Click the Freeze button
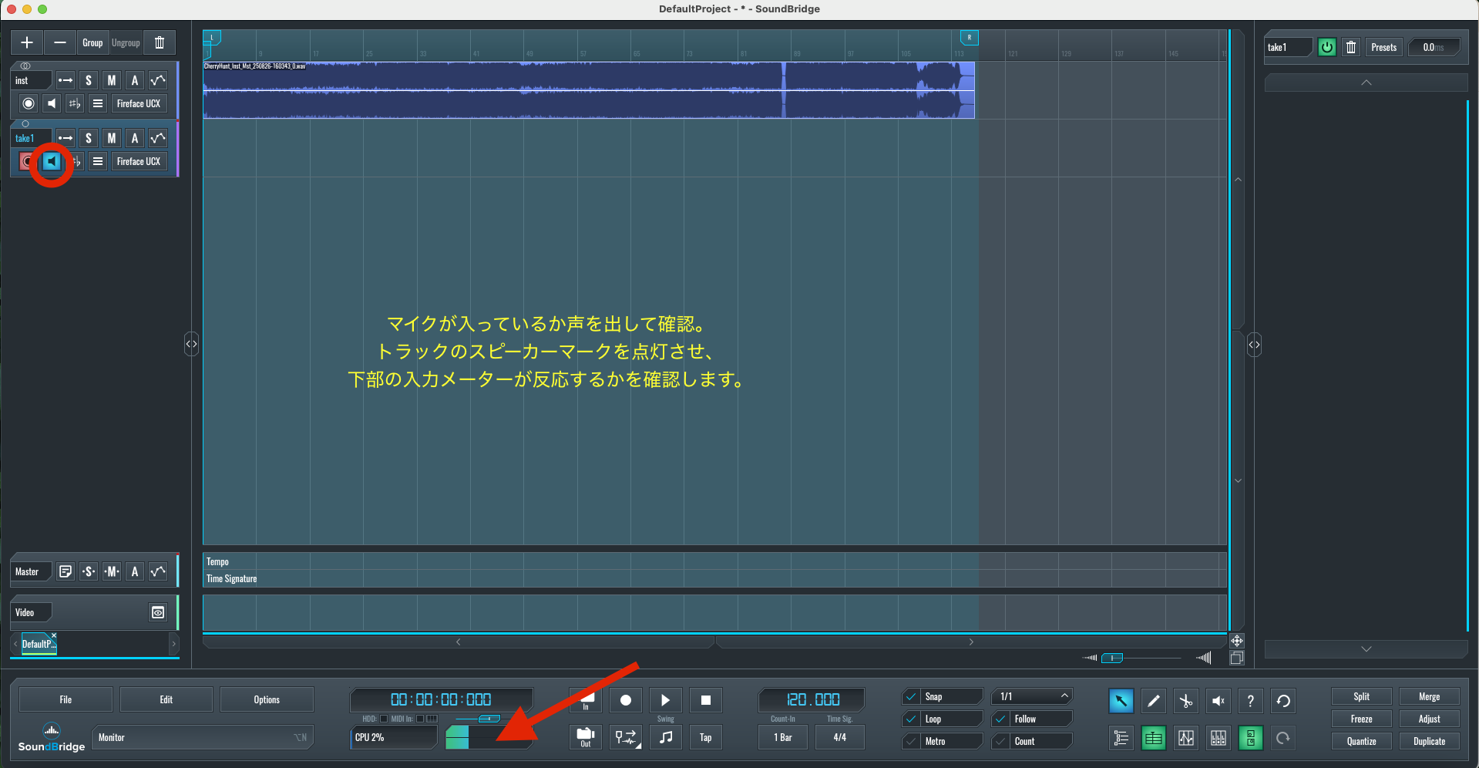Image resolution: width=1479 pixels, height=768 pixels. click(1361, 719)
